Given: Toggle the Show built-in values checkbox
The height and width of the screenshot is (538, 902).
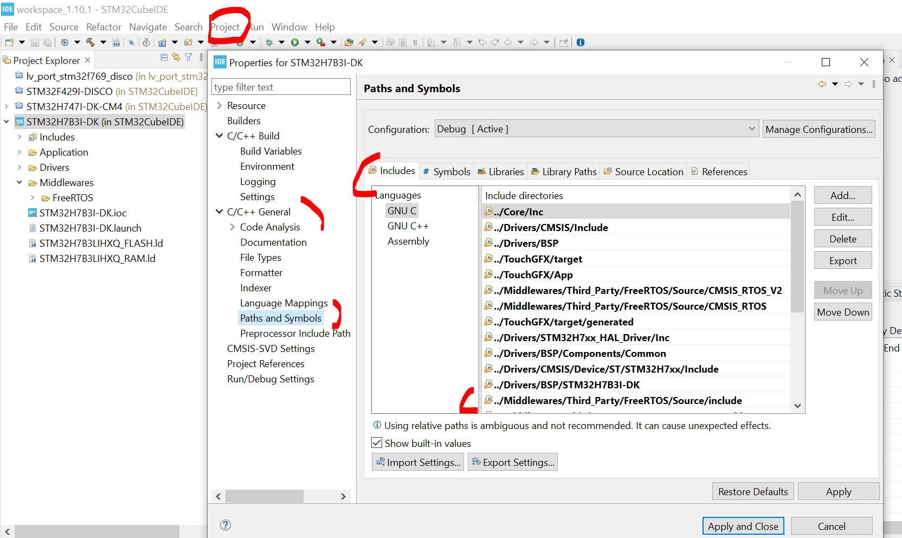Looking at the screenshot, I should click(377, 443).
